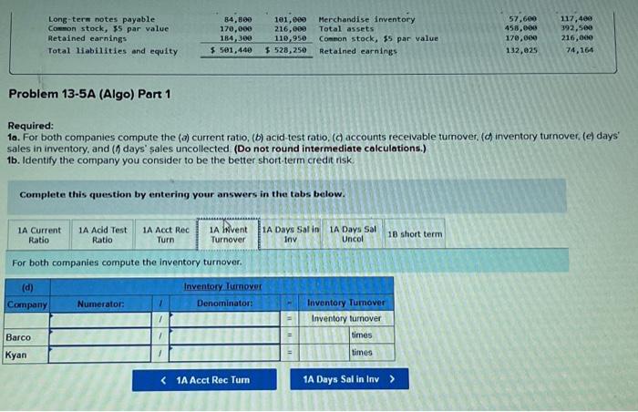Image resolution: width=638 pixels, height=412 pixels.
Task: Select Kyan's numerator field
Action: 99,354
